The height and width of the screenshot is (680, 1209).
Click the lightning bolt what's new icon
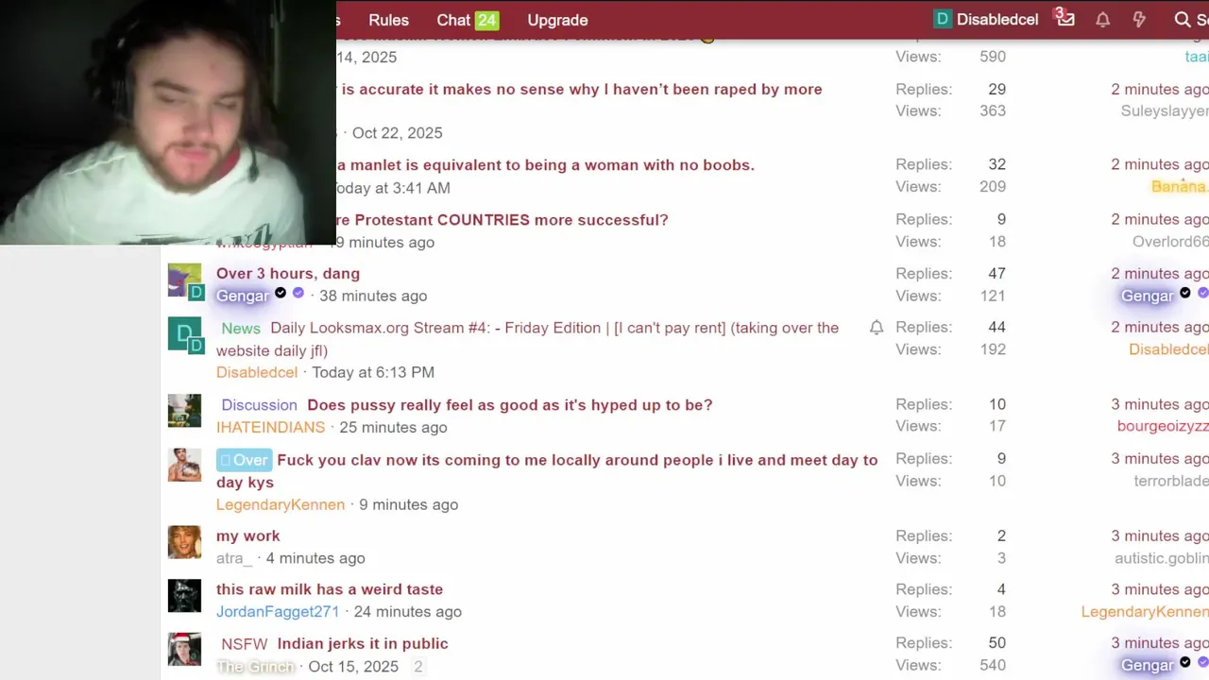1139,20
